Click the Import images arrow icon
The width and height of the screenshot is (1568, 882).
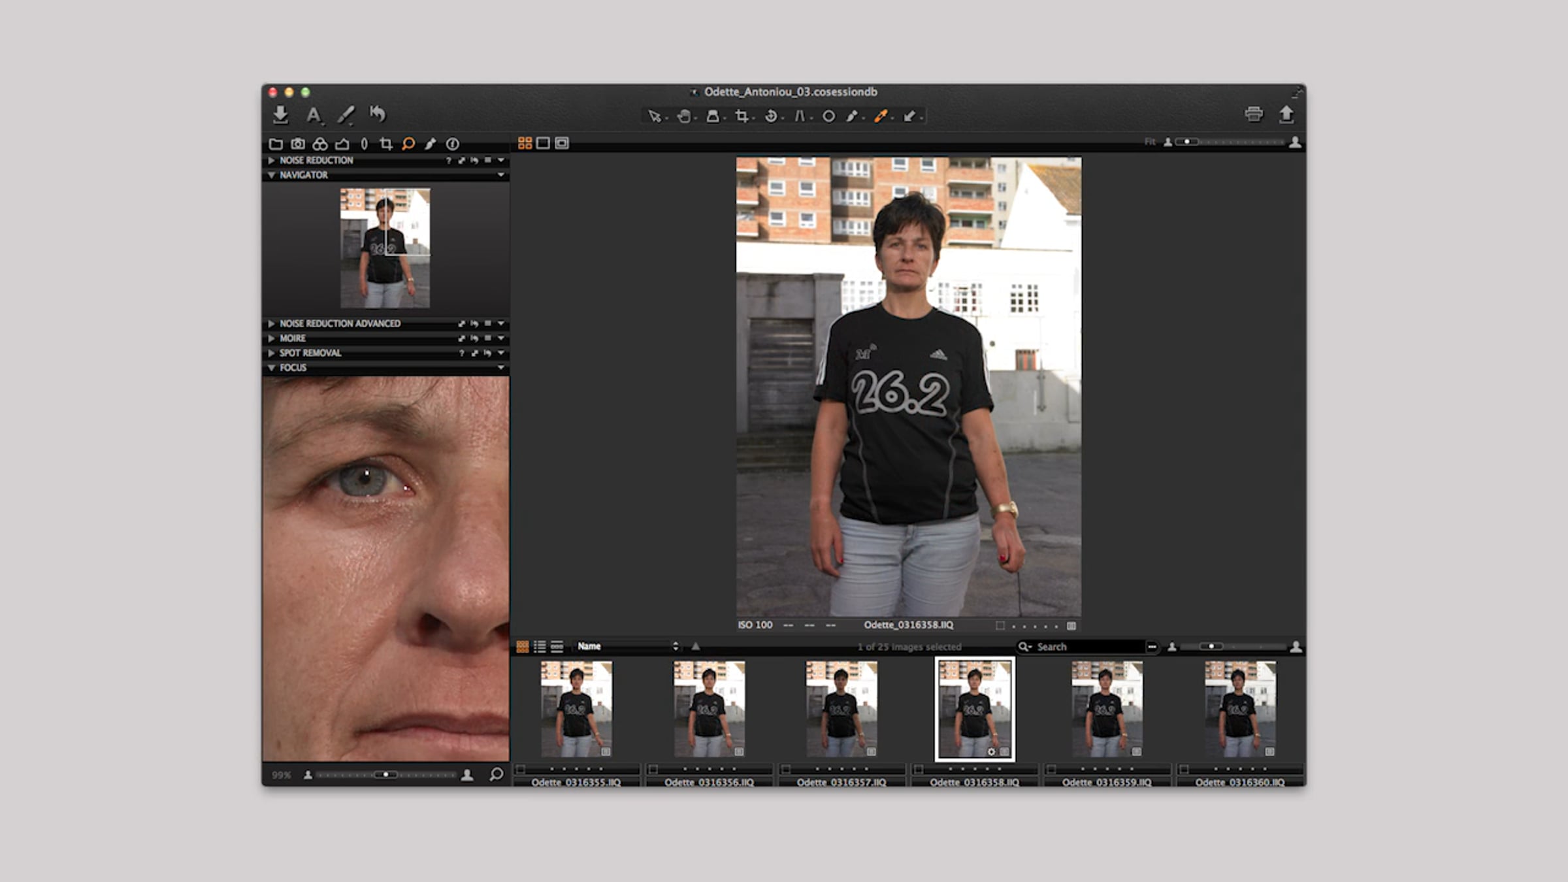280,114
